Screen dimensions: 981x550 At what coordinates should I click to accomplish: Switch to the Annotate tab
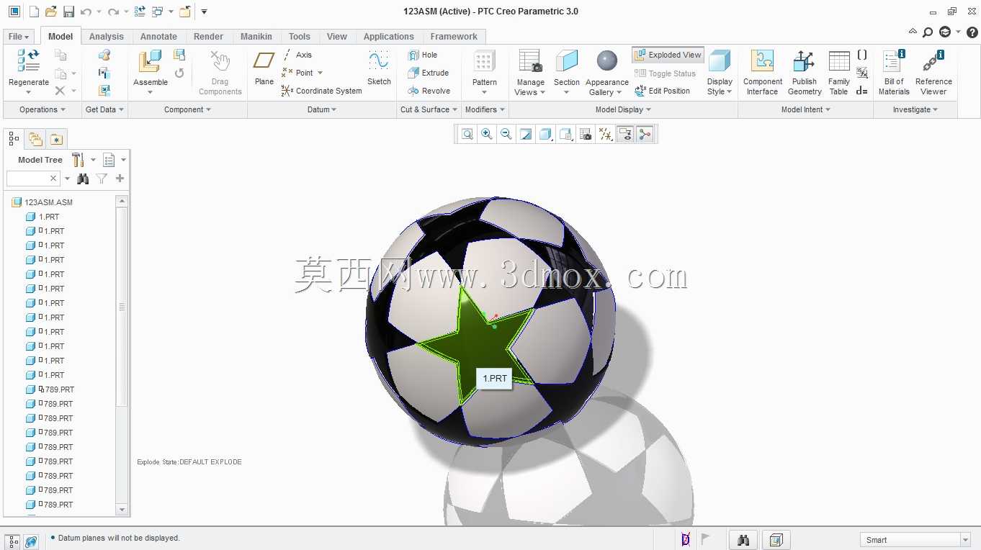coord(158,37)
